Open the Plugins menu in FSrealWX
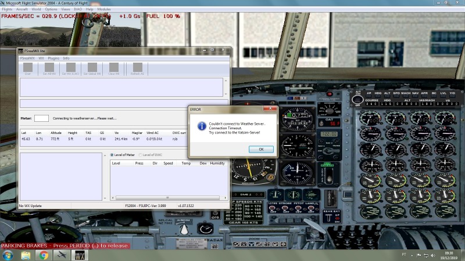The image size is (465, 261). pyautogui.click(x=53, y=59)
